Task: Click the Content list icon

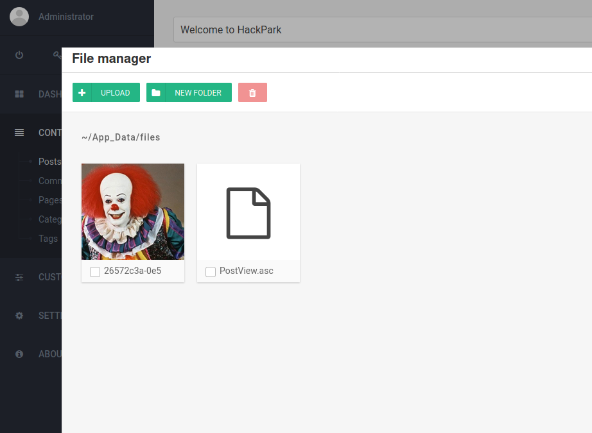Action: tap(19, 132)
